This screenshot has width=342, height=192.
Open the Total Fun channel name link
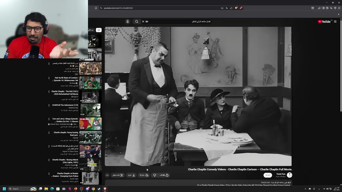281,174
